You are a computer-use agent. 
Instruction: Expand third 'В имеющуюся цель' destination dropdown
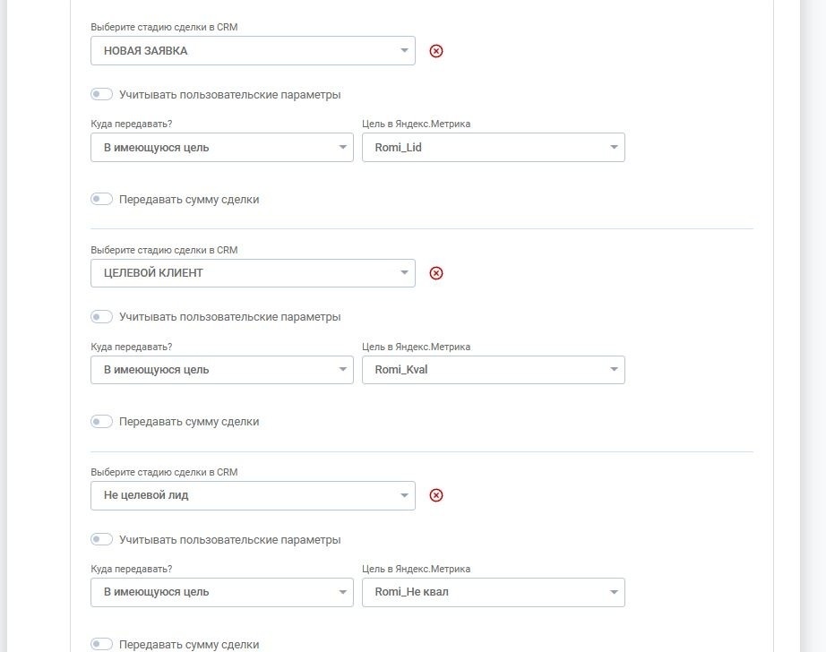[222, 592]
